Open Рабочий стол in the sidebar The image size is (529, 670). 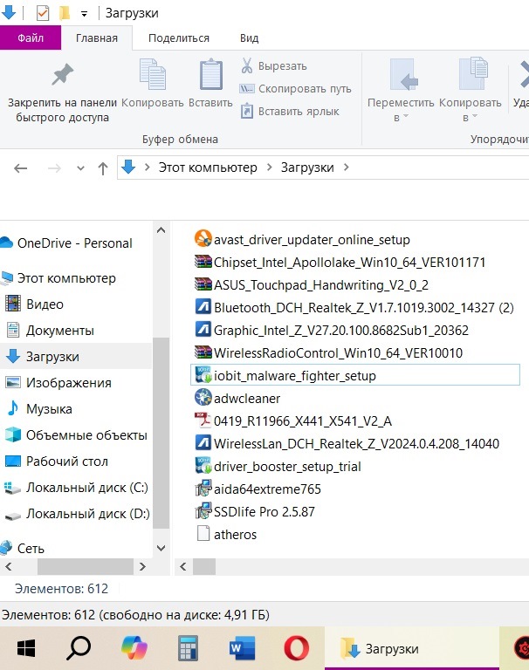57,461
